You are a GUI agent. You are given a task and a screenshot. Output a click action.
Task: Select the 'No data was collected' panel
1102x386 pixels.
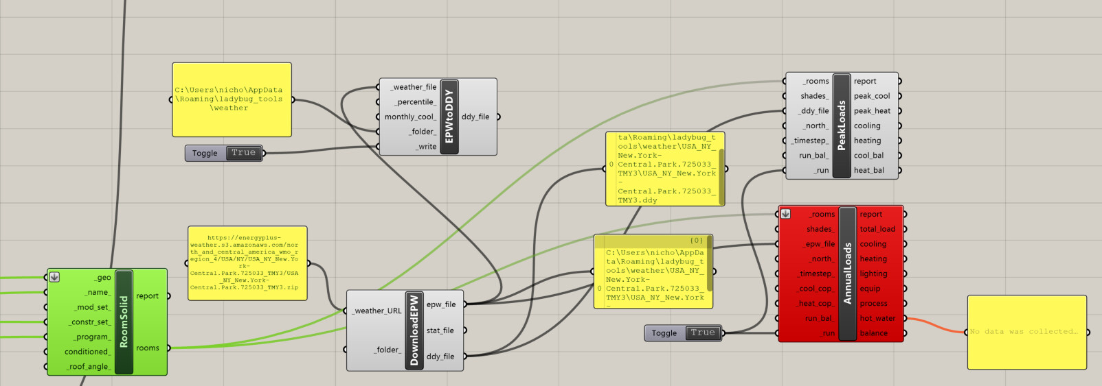tap(1027, 332)
